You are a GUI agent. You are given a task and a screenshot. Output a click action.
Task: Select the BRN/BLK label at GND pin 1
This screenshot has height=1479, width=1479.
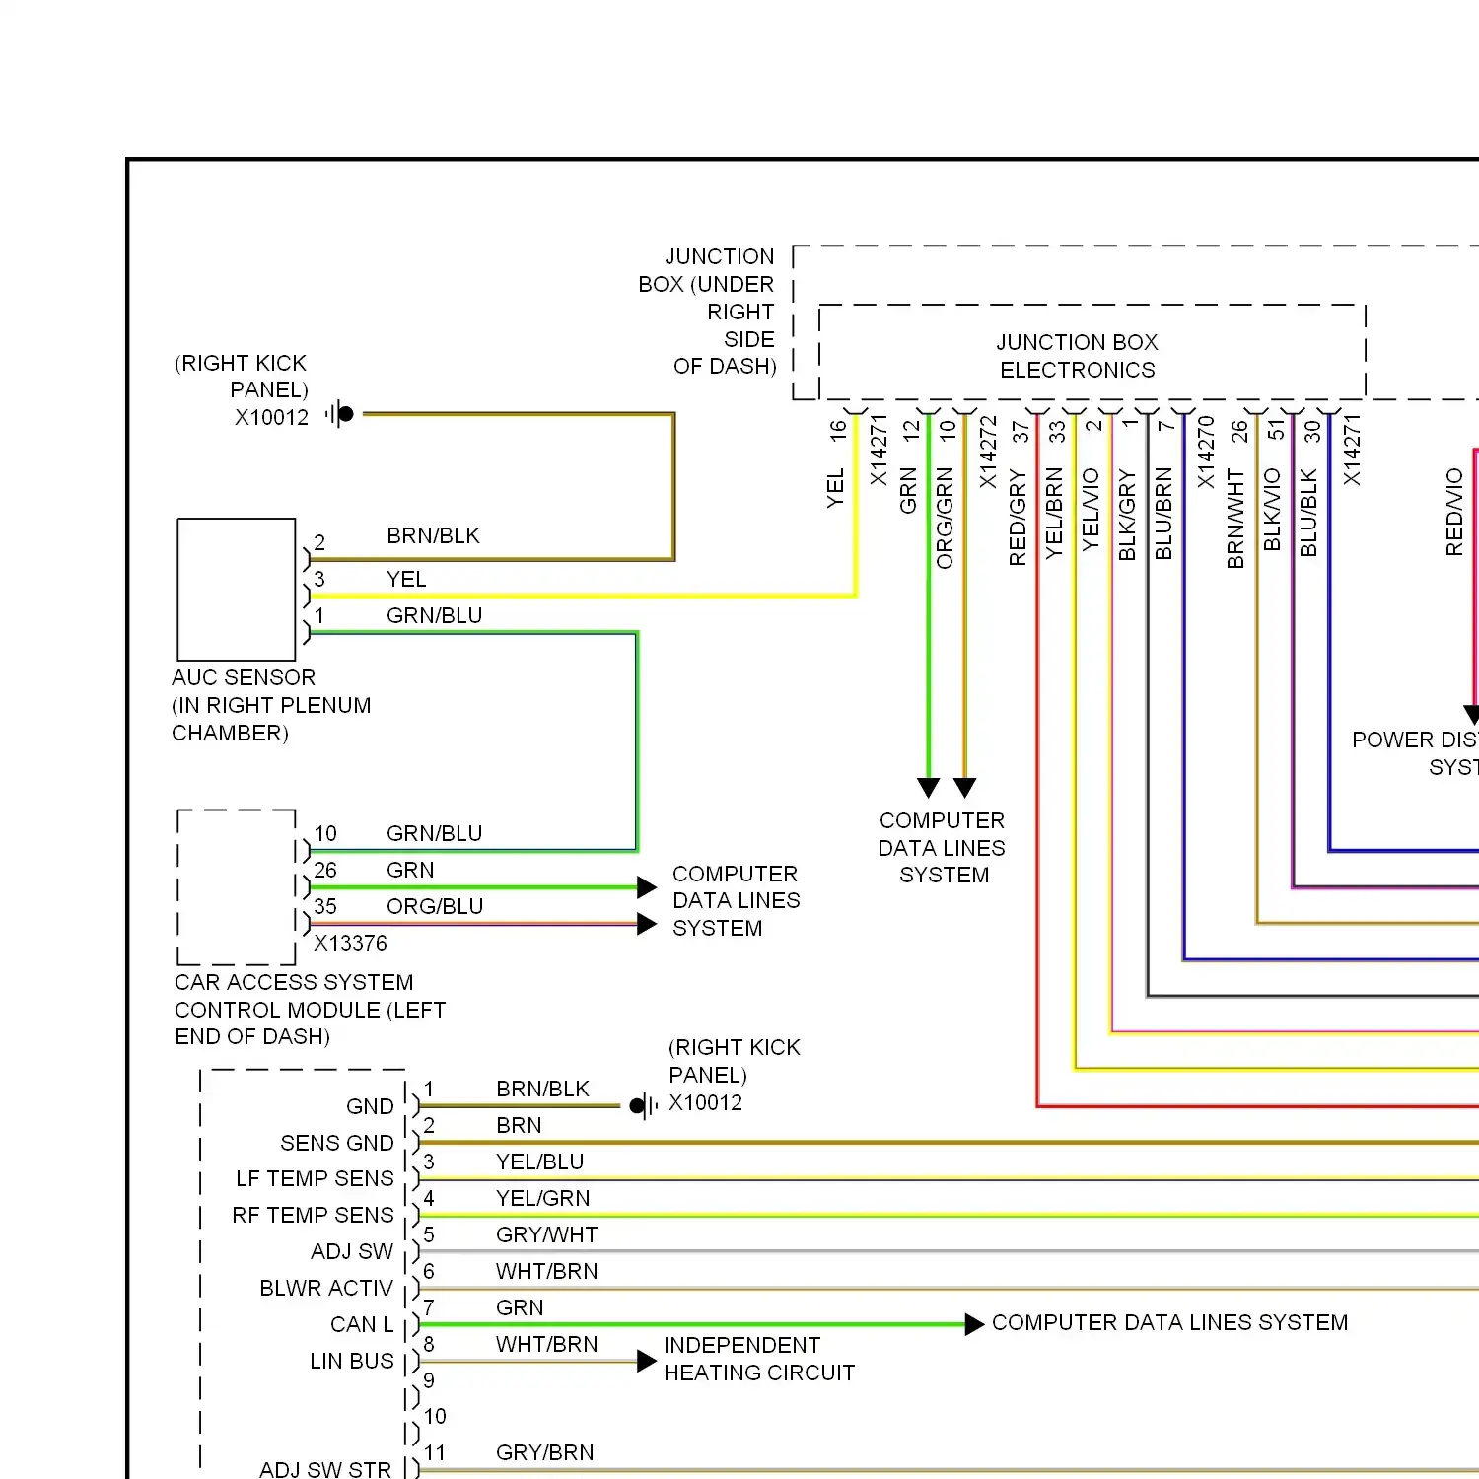pos(543,1089)
